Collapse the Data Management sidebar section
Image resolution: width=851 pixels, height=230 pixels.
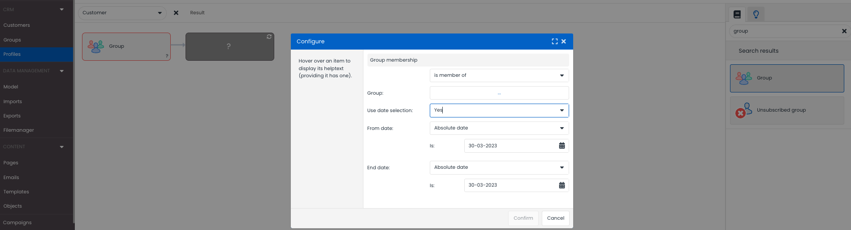click(62, 71)
